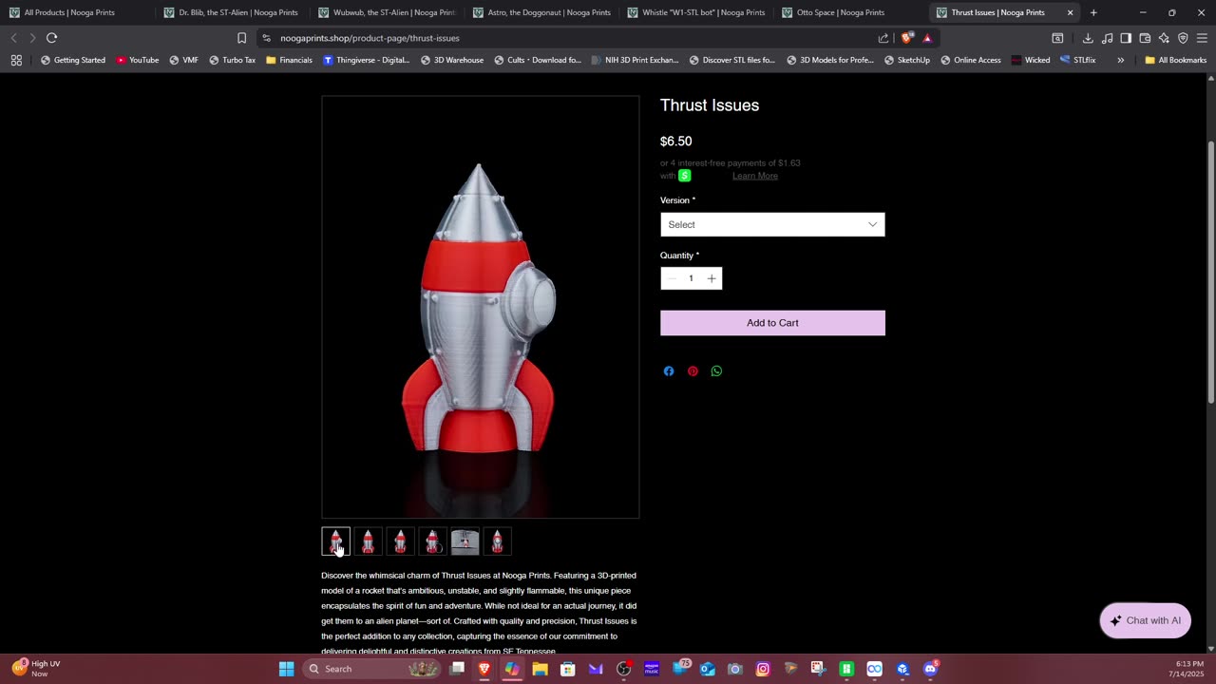Screen dimensions: 1216x684
Task: Share product on Facebook
Action: 669,371
